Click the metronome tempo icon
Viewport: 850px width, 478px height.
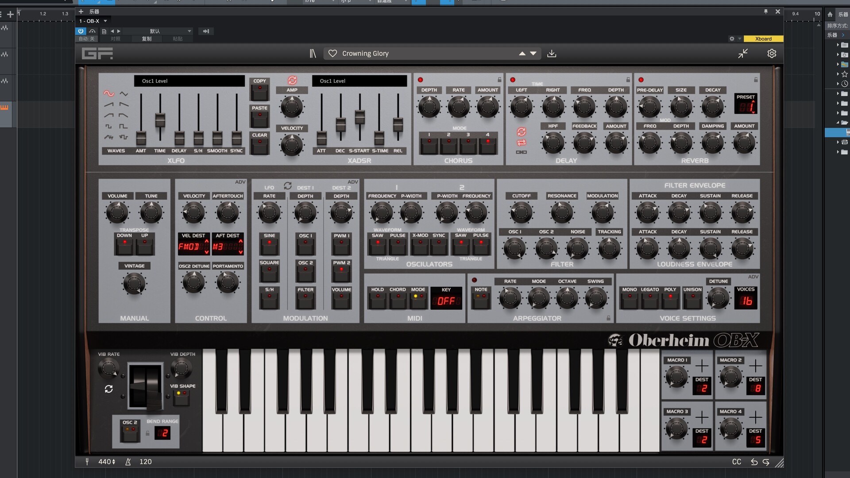(x=128, y=462)
